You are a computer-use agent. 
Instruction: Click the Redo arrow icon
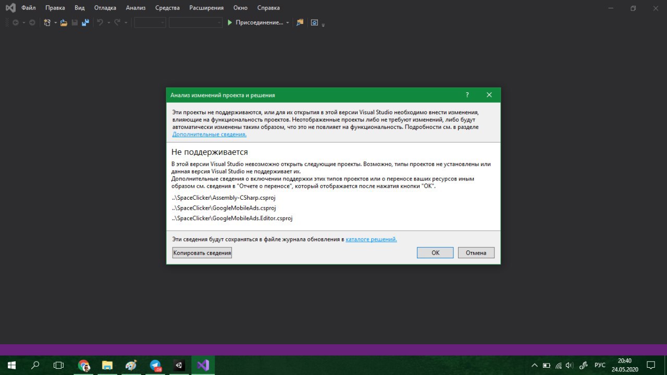point(117,22)
